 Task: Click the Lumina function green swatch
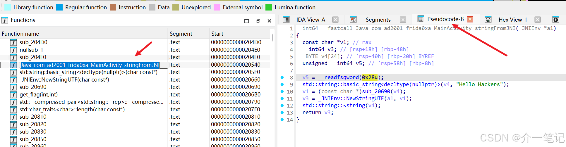[x=269, y=7]
